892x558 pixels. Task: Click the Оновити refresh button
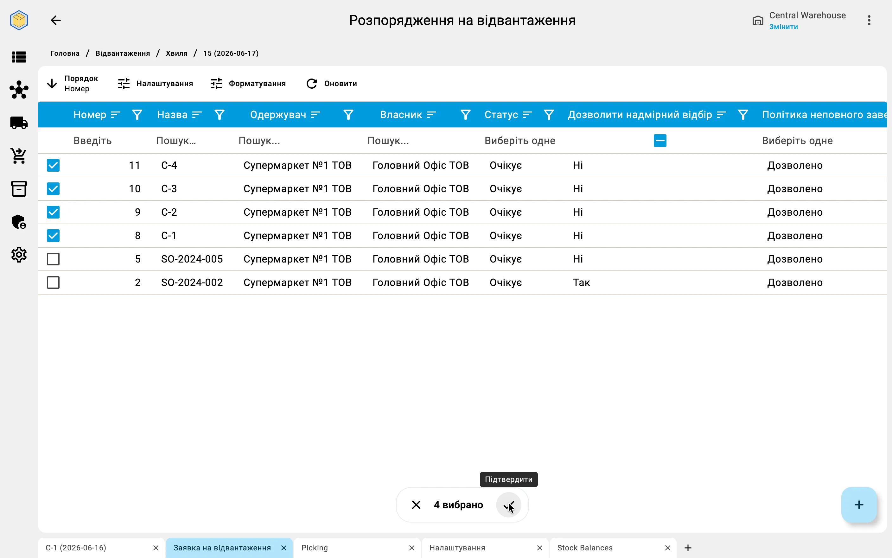(331, 84)
